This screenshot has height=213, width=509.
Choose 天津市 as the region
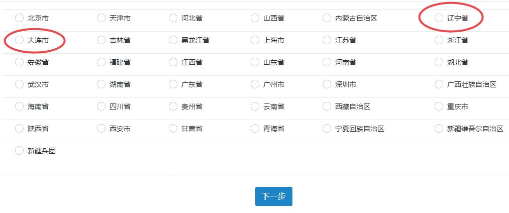tap(101, 18)
